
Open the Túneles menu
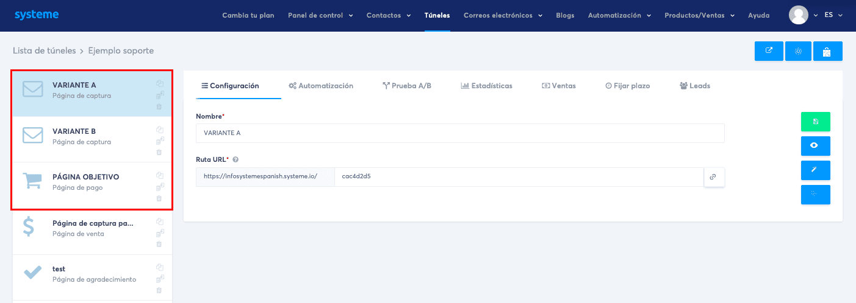click(437, 15)
